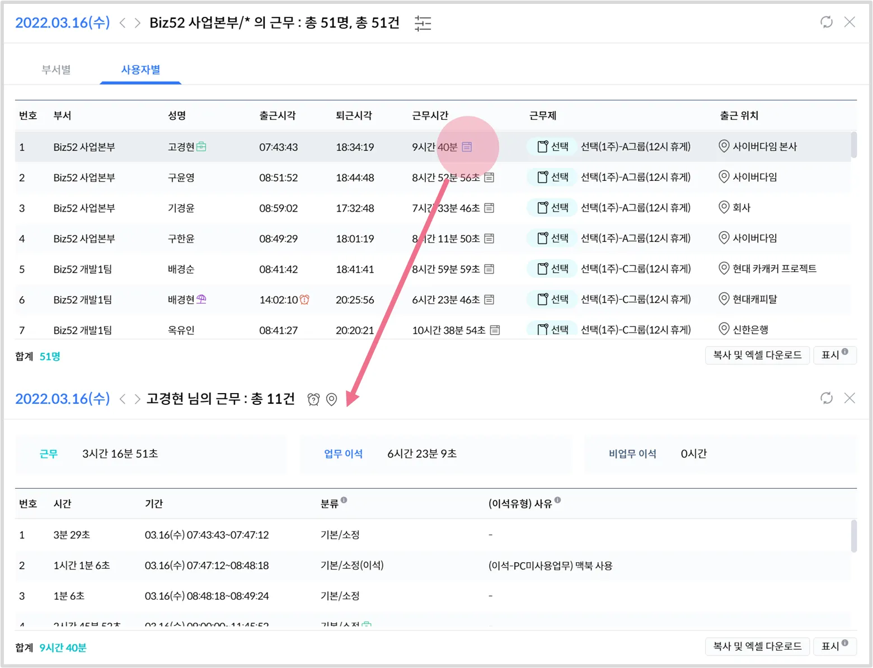Open the work detail icon for 고경현's 9시간 40분
873x668 pixels.
coord(467,147)
